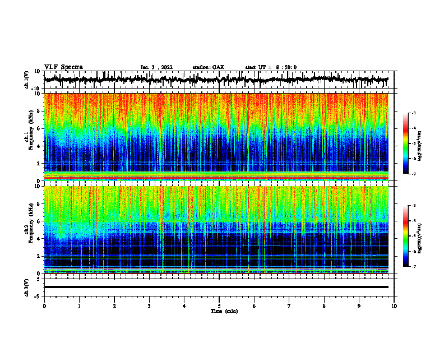Click time axis tick label "3"
Image resolution: width=444 pixels, height=343 pixels.
point(149,306)
